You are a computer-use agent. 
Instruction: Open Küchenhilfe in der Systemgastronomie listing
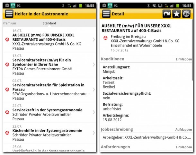click(48, 133)
